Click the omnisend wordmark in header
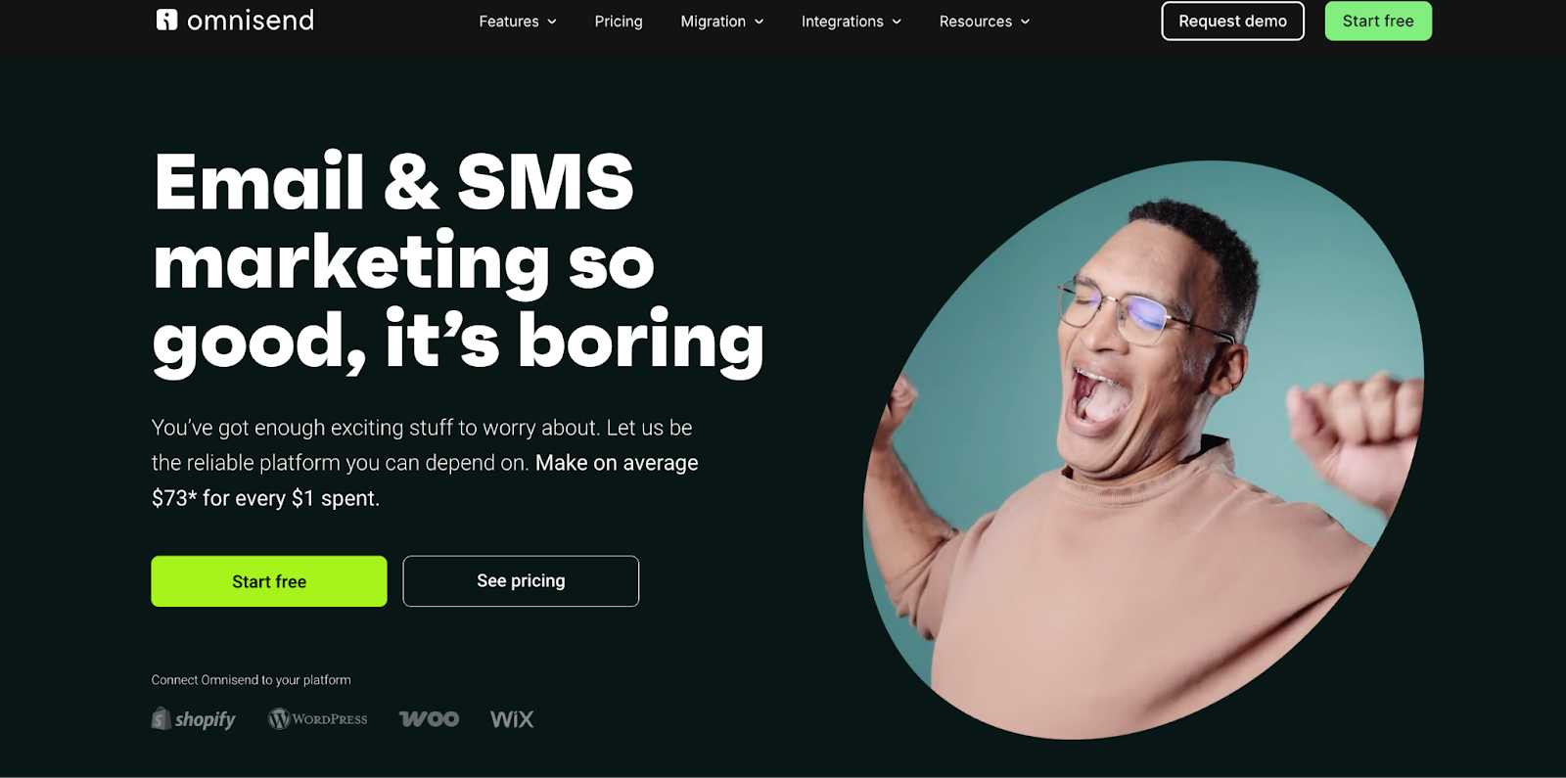The width and height of the screenshot is (1566, 778). 251,21
